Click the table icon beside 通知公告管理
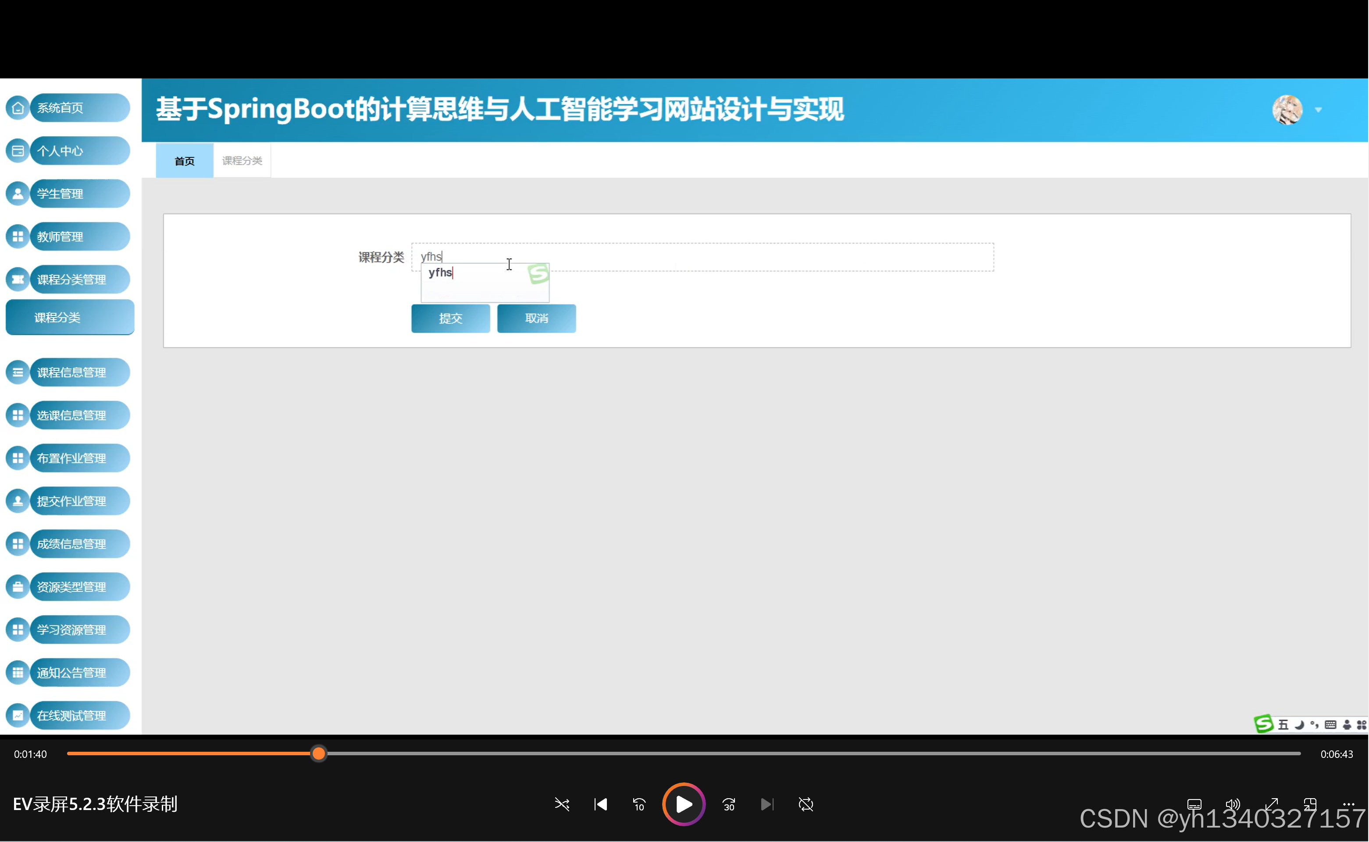 pyautogui.click(x=18, y=673)
